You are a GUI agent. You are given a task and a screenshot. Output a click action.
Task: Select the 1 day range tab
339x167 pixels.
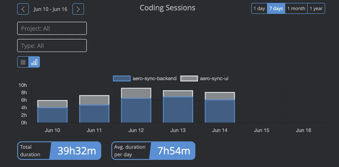tap(259, 9)
